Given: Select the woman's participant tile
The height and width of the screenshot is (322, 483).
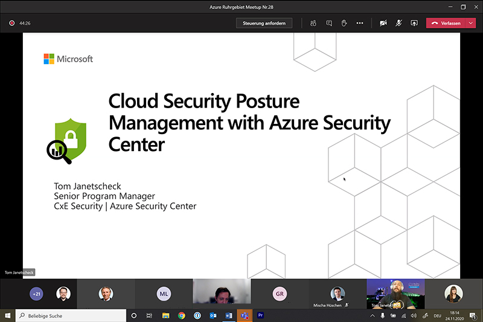Looking at the screenshot, I should point(453,294).
